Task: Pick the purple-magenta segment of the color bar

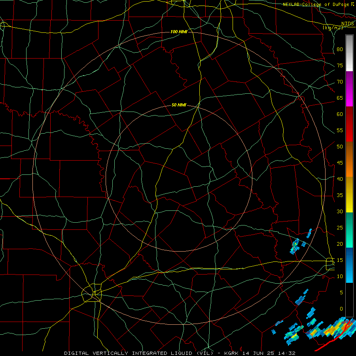Action: tap(349, 89)
